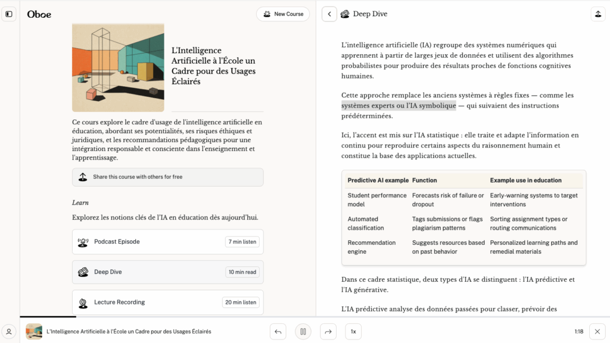Toggle the sidebar panel icon
The height and width of the screenshot is (343, 610).
[x=9, y=14]
